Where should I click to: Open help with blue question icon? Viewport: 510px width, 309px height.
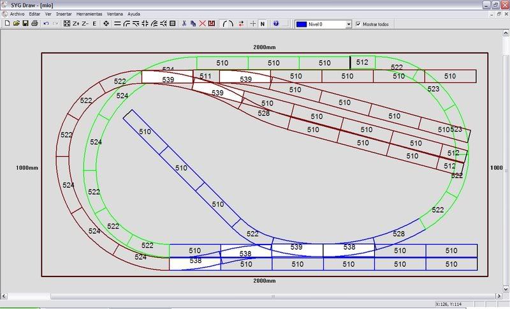pos(276,24)
